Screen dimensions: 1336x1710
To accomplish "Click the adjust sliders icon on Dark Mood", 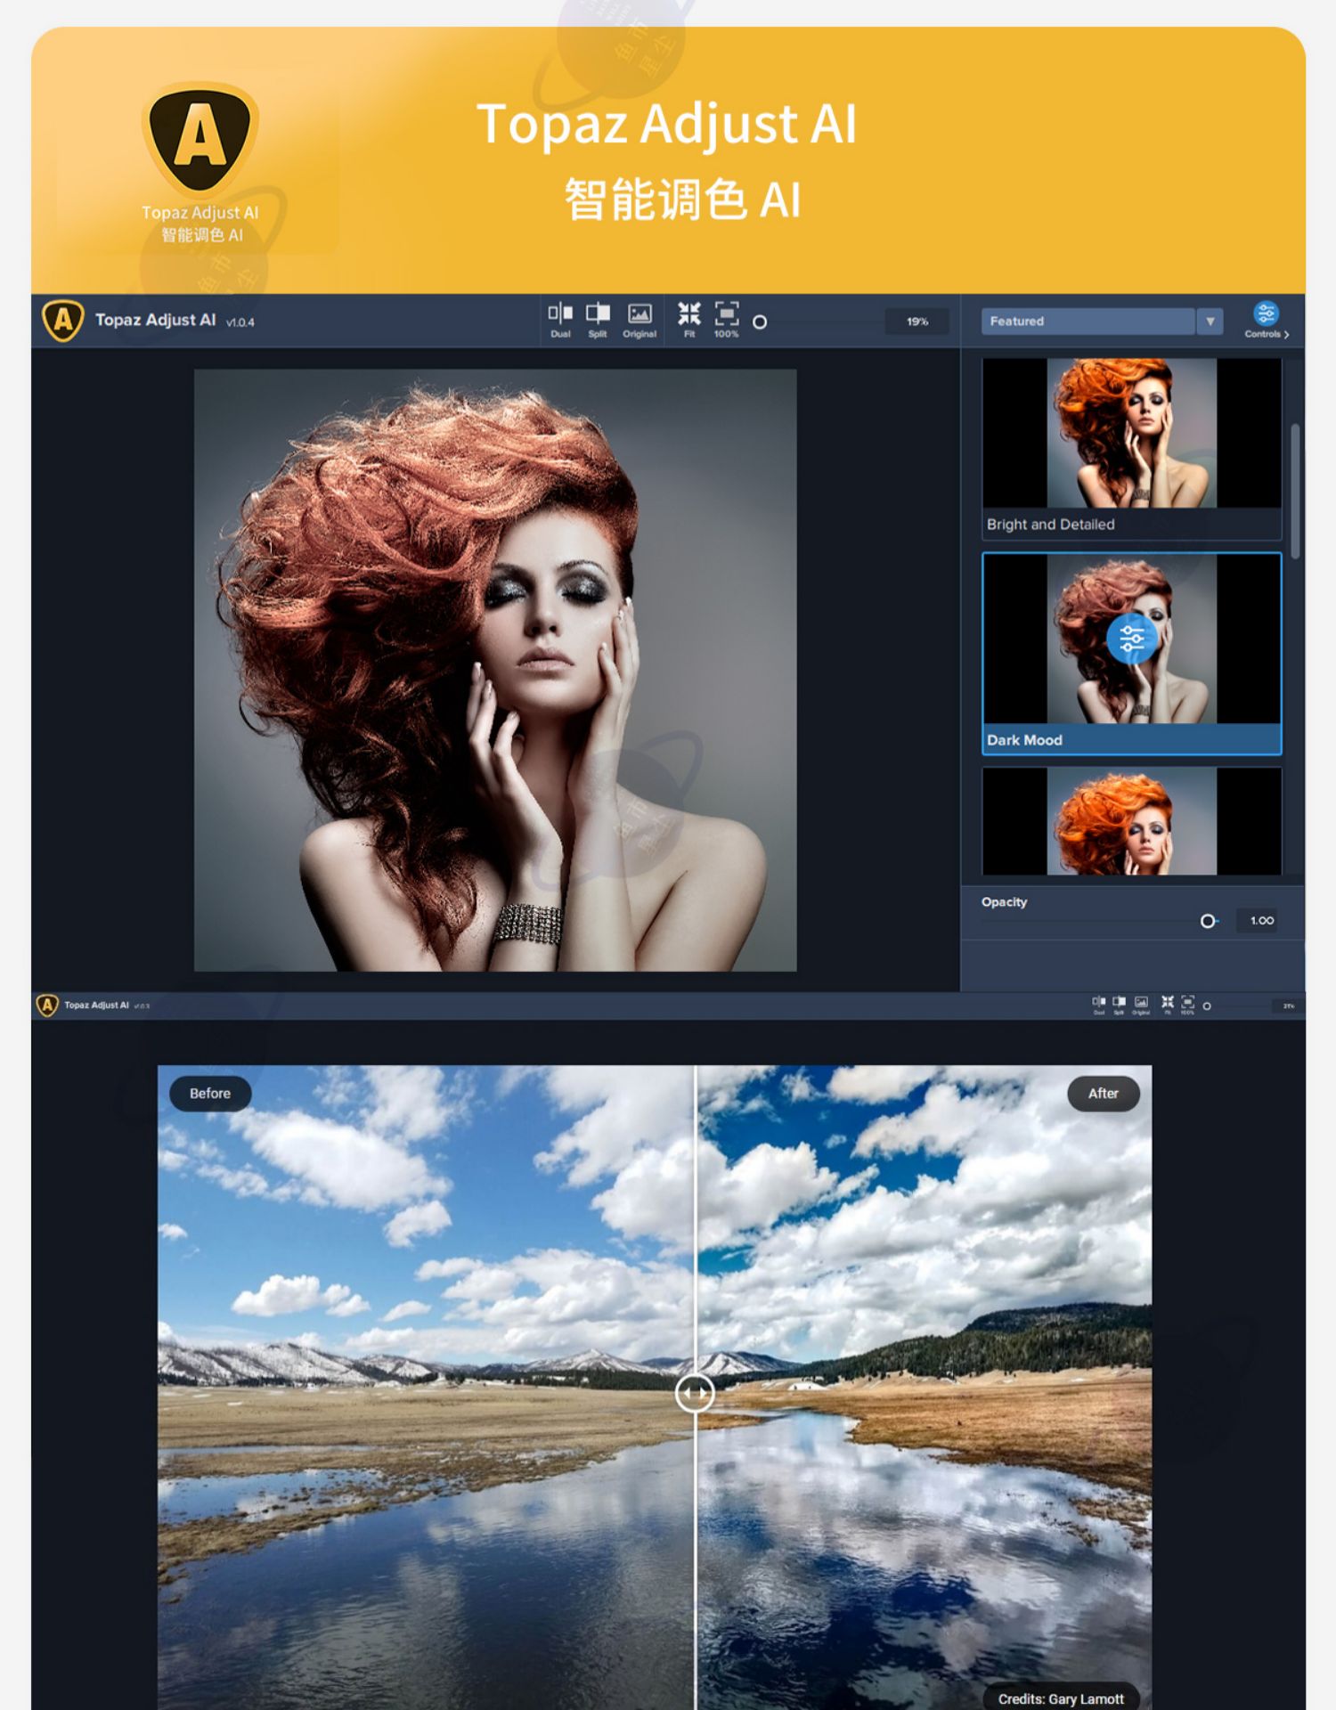I will click(1132, 638).
